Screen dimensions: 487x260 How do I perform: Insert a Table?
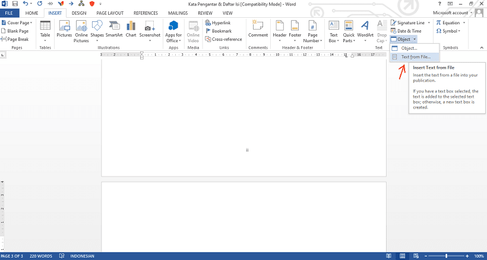coord(45,31)
